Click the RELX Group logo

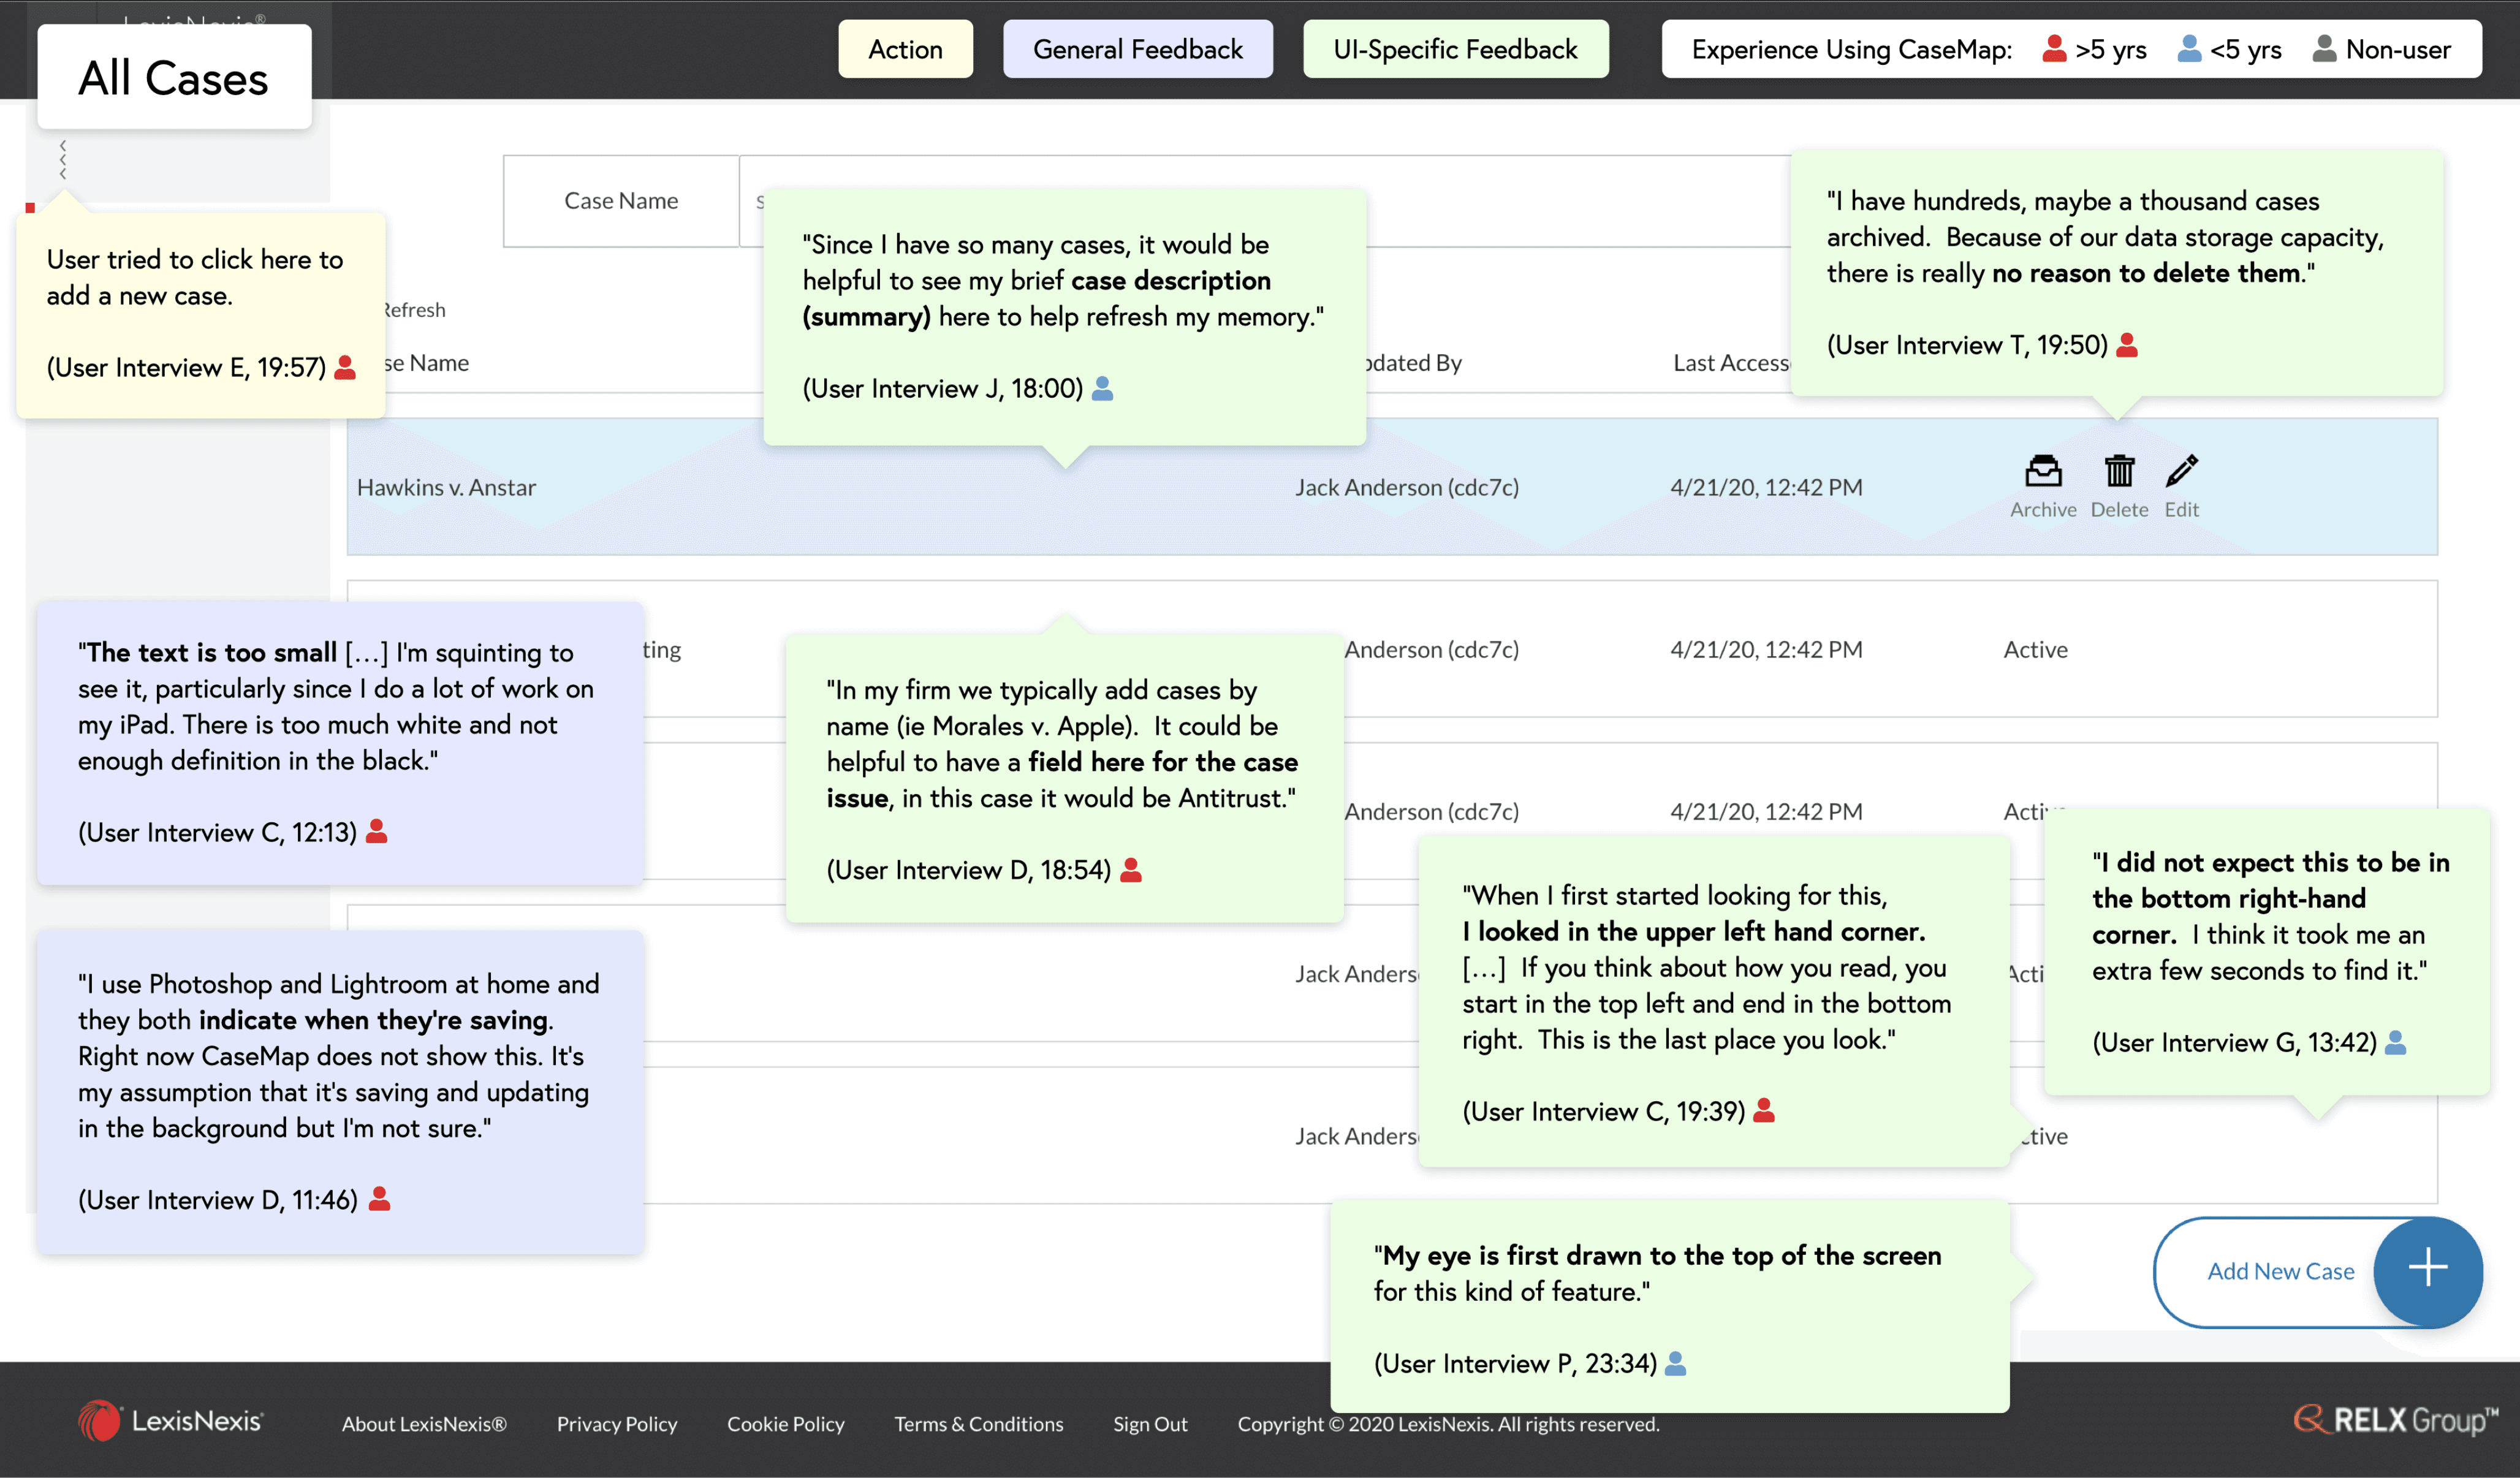2395,1419
